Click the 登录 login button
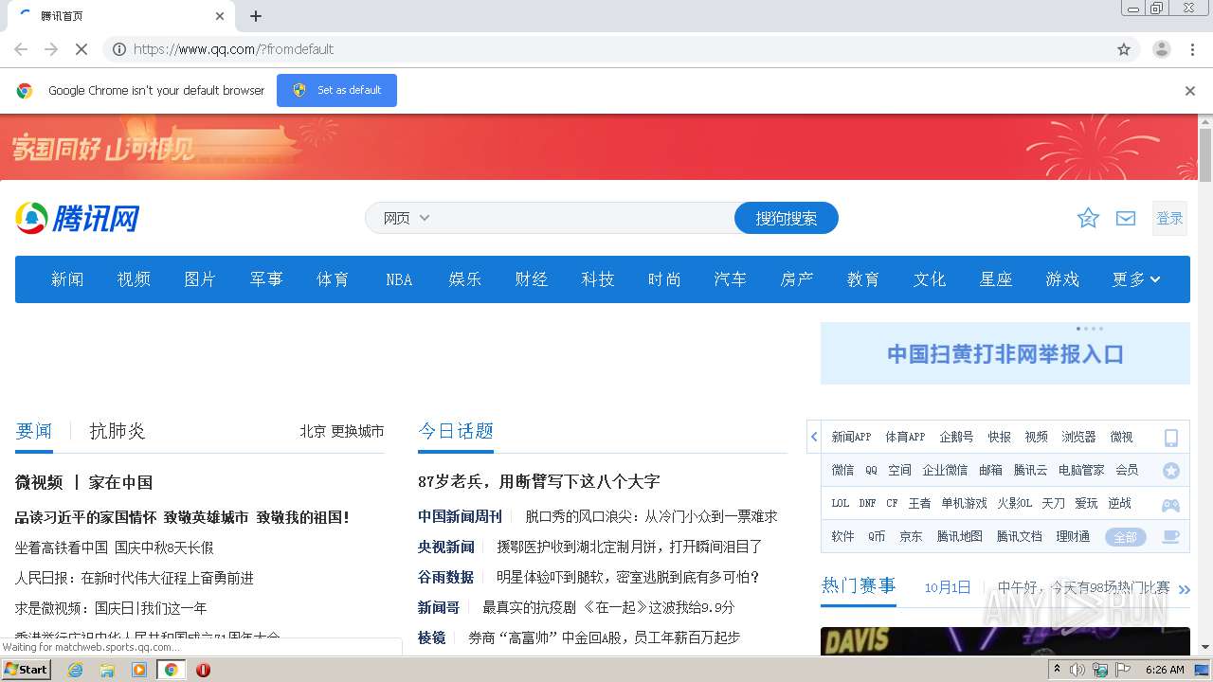 click(1169, 219)
